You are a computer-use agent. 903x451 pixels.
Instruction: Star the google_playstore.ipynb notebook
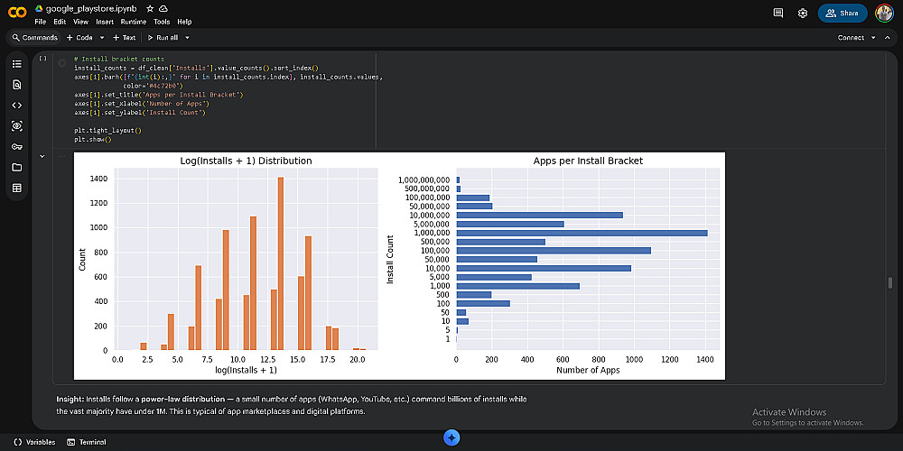point(150,8)
